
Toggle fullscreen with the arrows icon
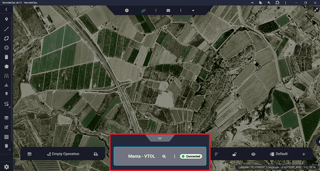316,10
